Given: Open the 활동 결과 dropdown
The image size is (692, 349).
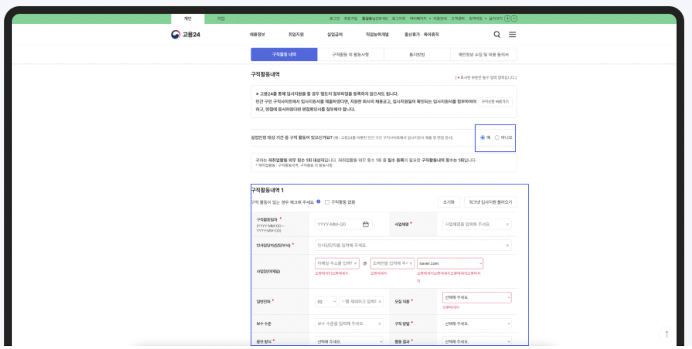Looking at the screenshot, I should 477,341.
